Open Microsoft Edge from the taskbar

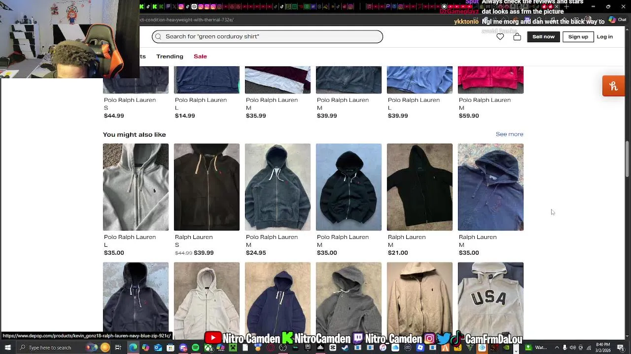tap(133, 348)
